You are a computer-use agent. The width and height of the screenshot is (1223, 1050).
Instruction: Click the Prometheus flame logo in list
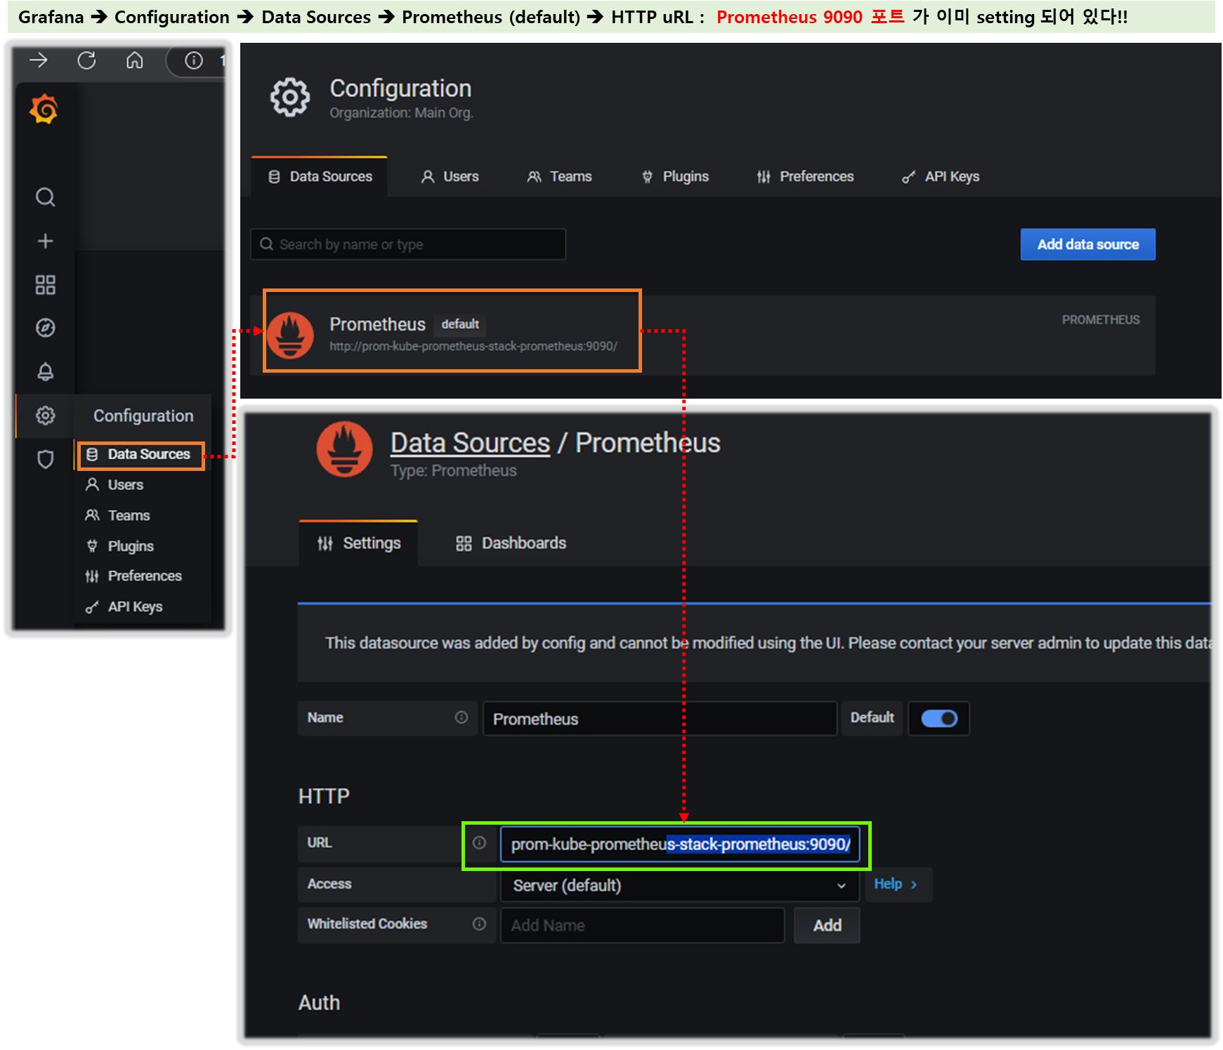click(290, 335)
